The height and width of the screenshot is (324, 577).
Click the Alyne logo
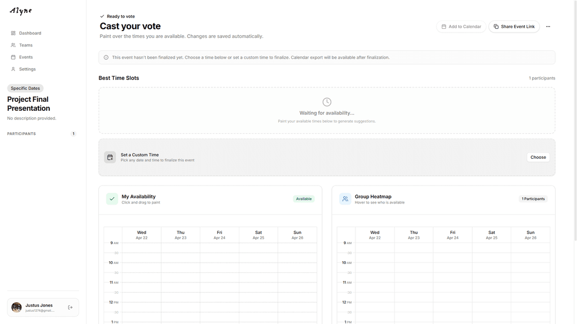point(21,11)
